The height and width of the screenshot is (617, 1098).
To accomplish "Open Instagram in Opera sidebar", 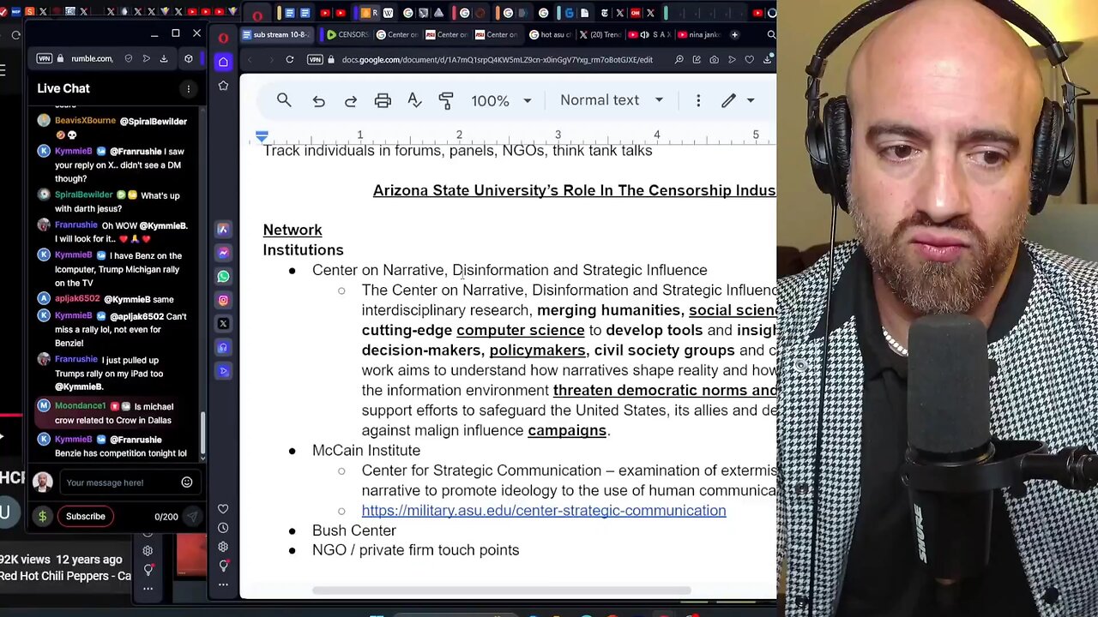I will [223, 300].
